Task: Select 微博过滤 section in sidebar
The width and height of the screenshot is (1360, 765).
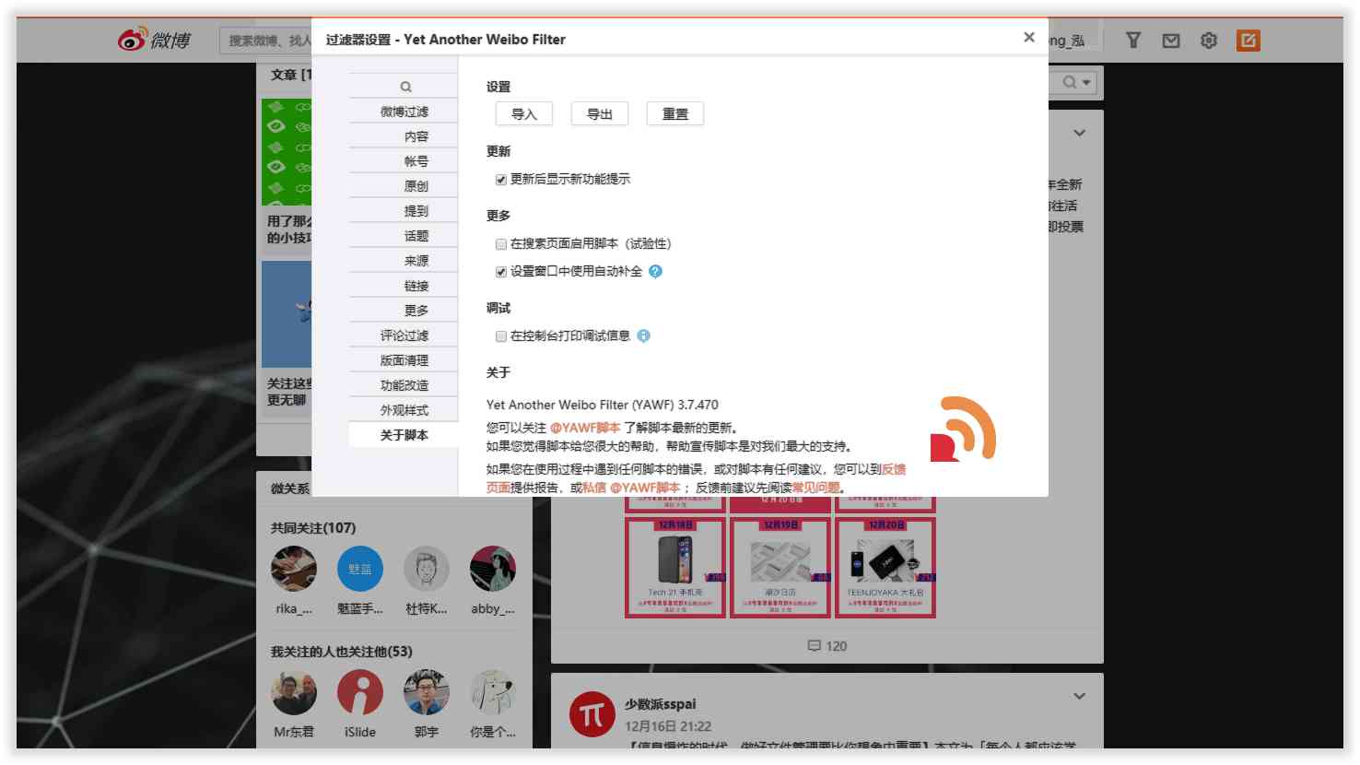Action: coord(404,112)
